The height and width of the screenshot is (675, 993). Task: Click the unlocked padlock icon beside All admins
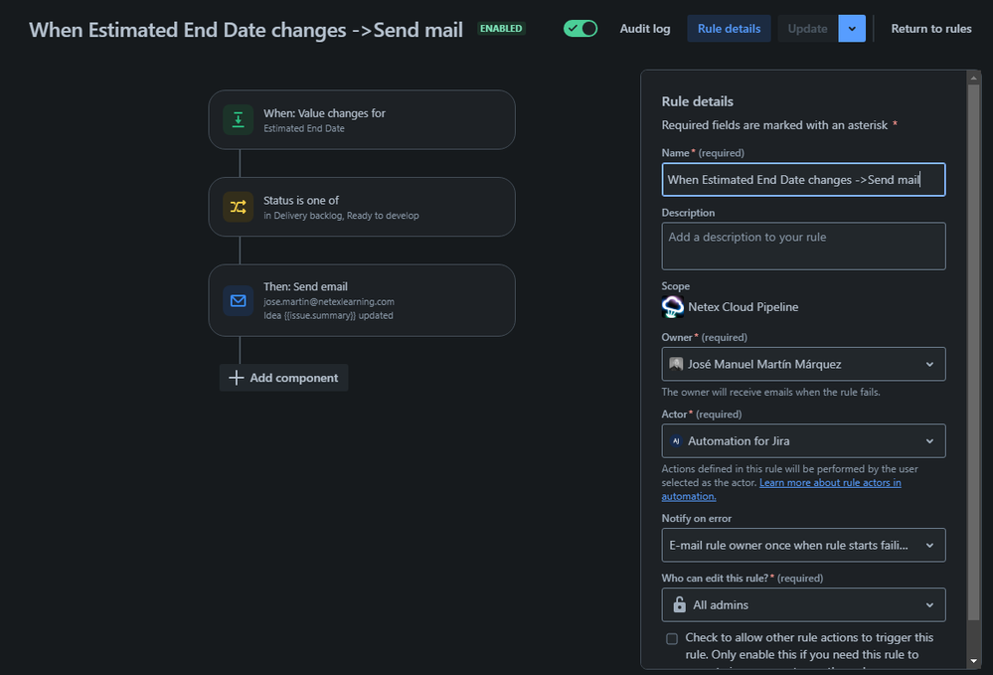[680, 604]
